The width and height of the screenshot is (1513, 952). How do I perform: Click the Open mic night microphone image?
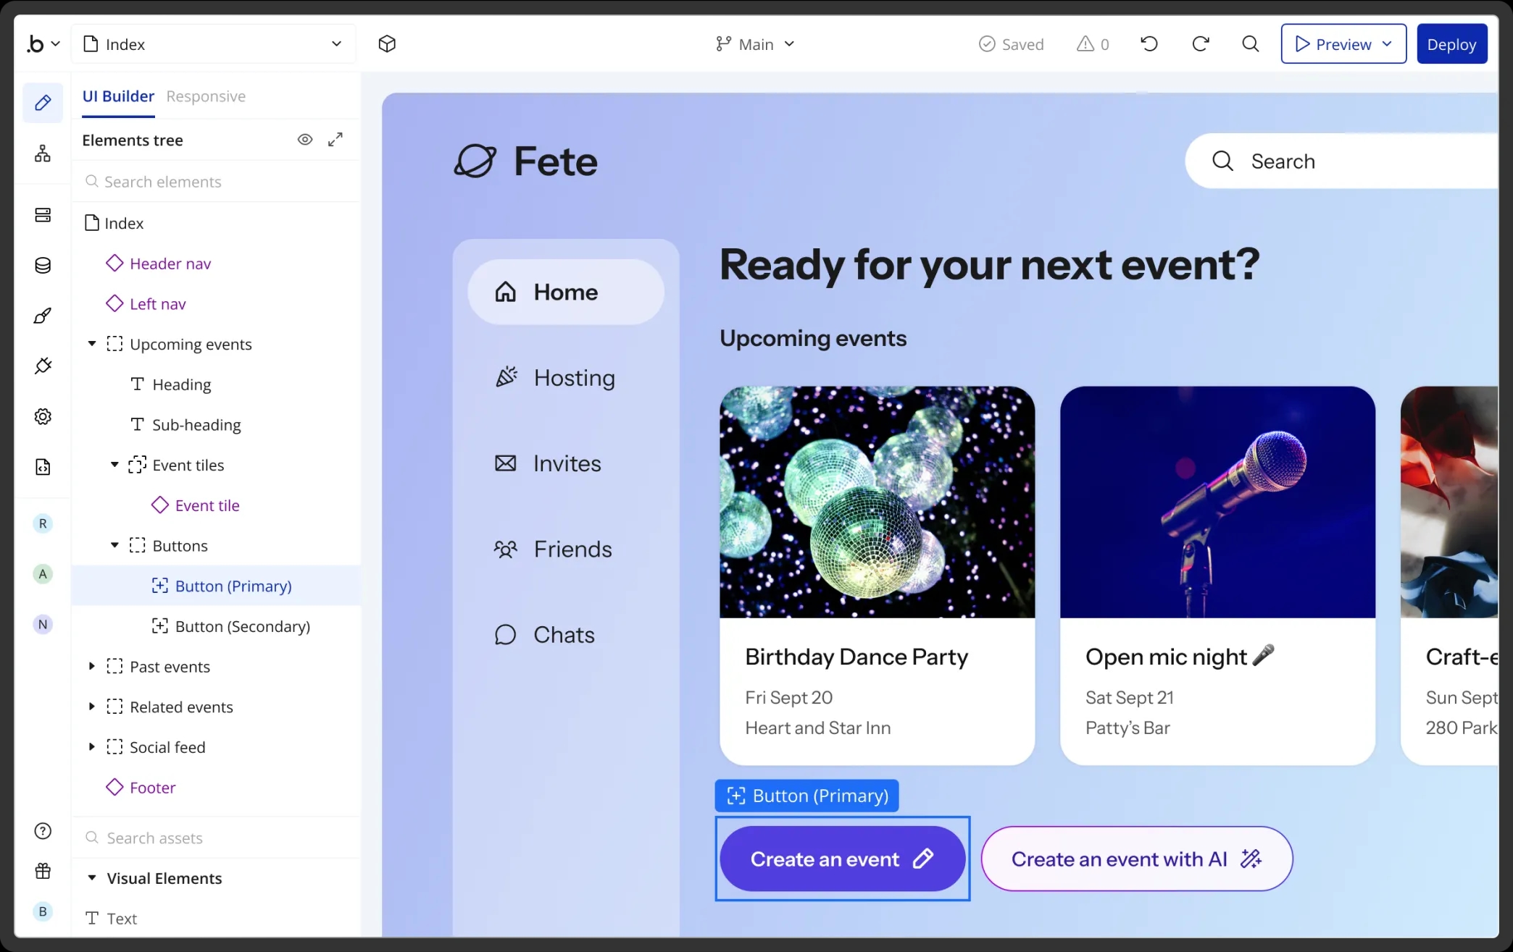[x=1217, y=502]
